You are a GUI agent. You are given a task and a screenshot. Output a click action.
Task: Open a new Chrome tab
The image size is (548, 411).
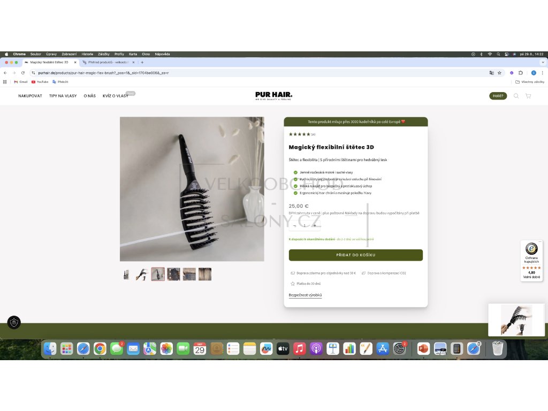(142, 62)
